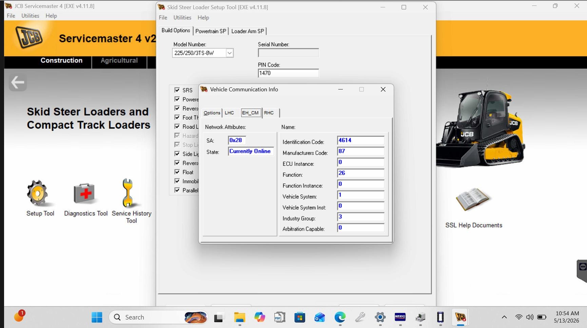
Task: Open the weather widget with notification badge
Action: pos(19,316)
